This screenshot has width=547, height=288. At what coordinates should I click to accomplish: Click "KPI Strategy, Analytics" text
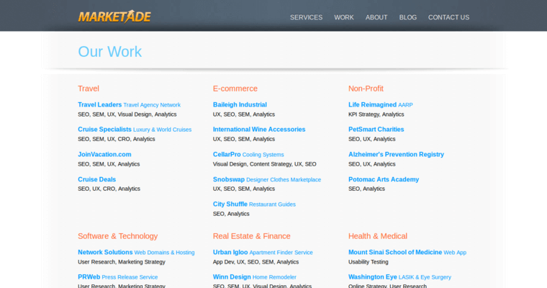click(x=376, y=114)
